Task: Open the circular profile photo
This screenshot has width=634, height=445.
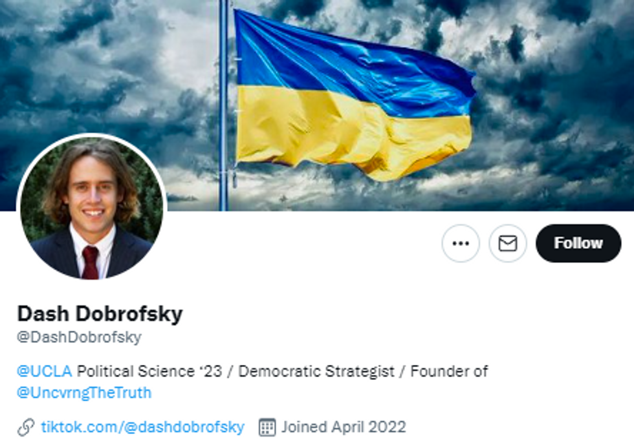Action: coord(92,208)
